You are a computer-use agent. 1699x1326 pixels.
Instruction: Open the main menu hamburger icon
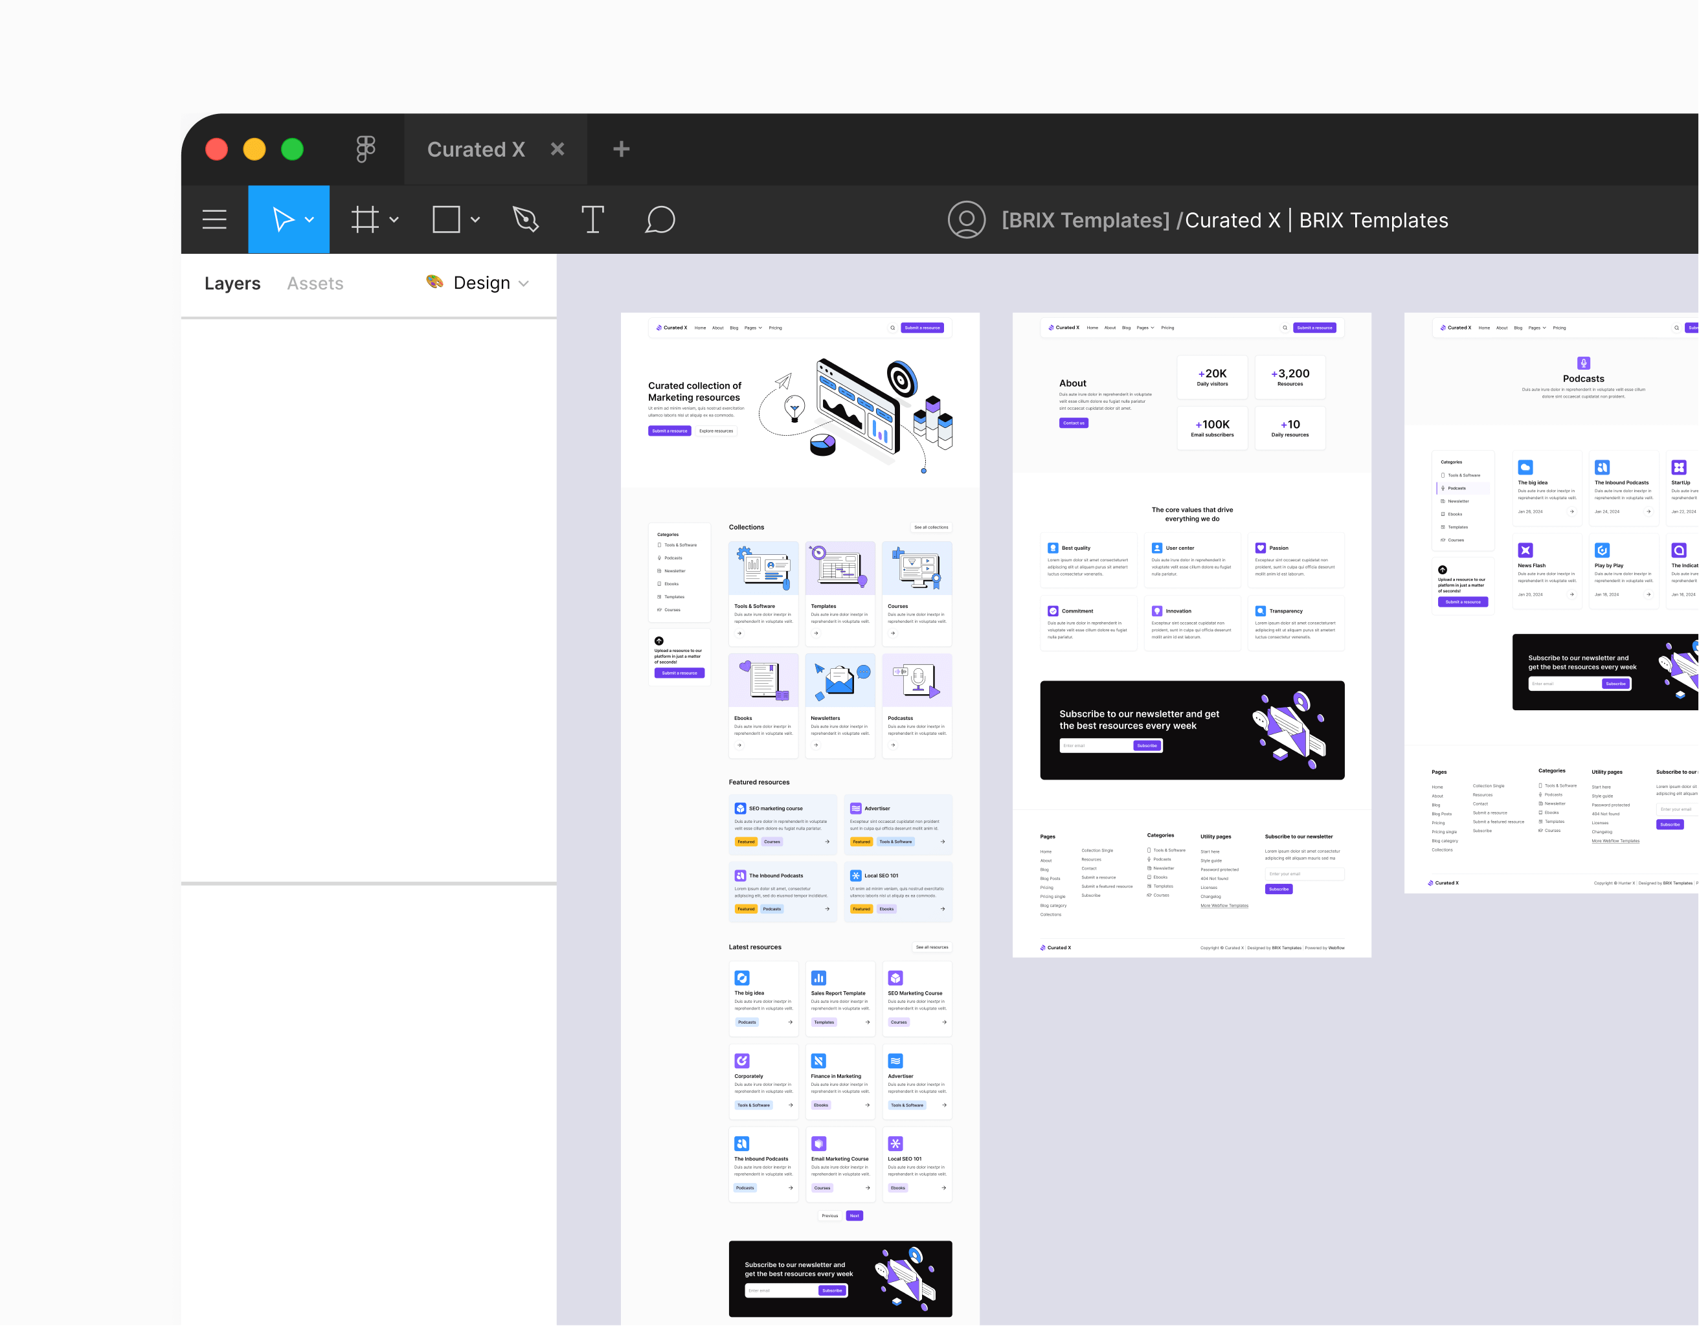(214, 219)
